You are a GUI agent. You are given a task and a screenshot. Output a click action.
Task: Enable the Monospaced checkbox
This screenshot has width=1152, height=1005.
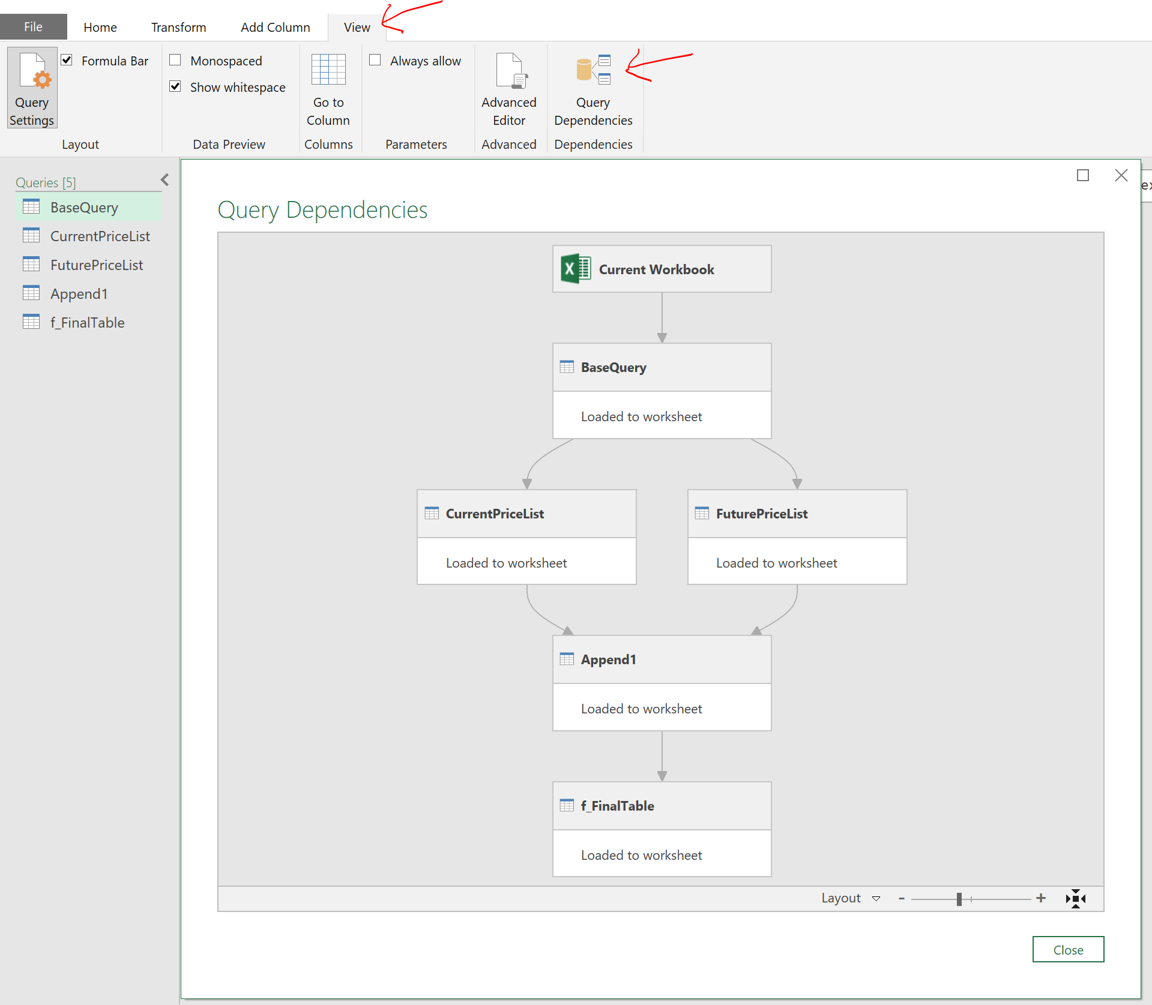point(175,61)
